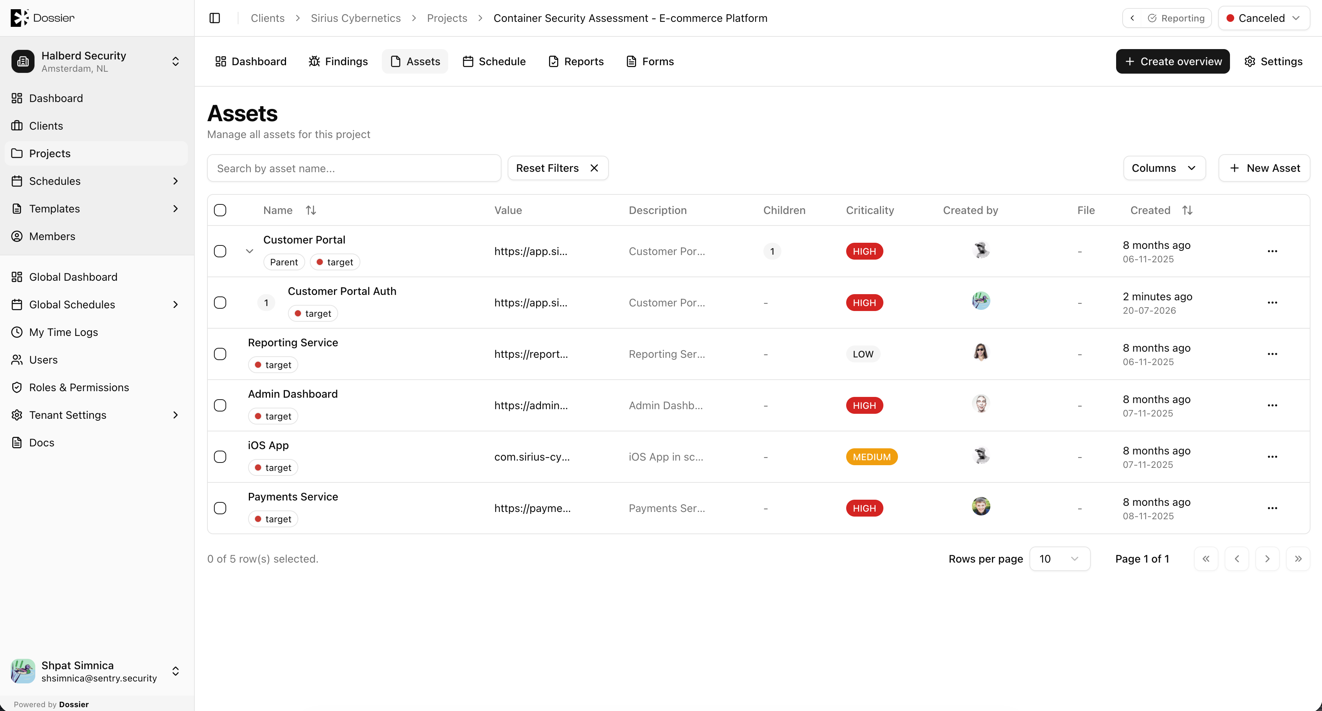Viewport: 1322px width, 711px height.
Task: Check the Admin Dashboard row checkbox
Action: 220,405
